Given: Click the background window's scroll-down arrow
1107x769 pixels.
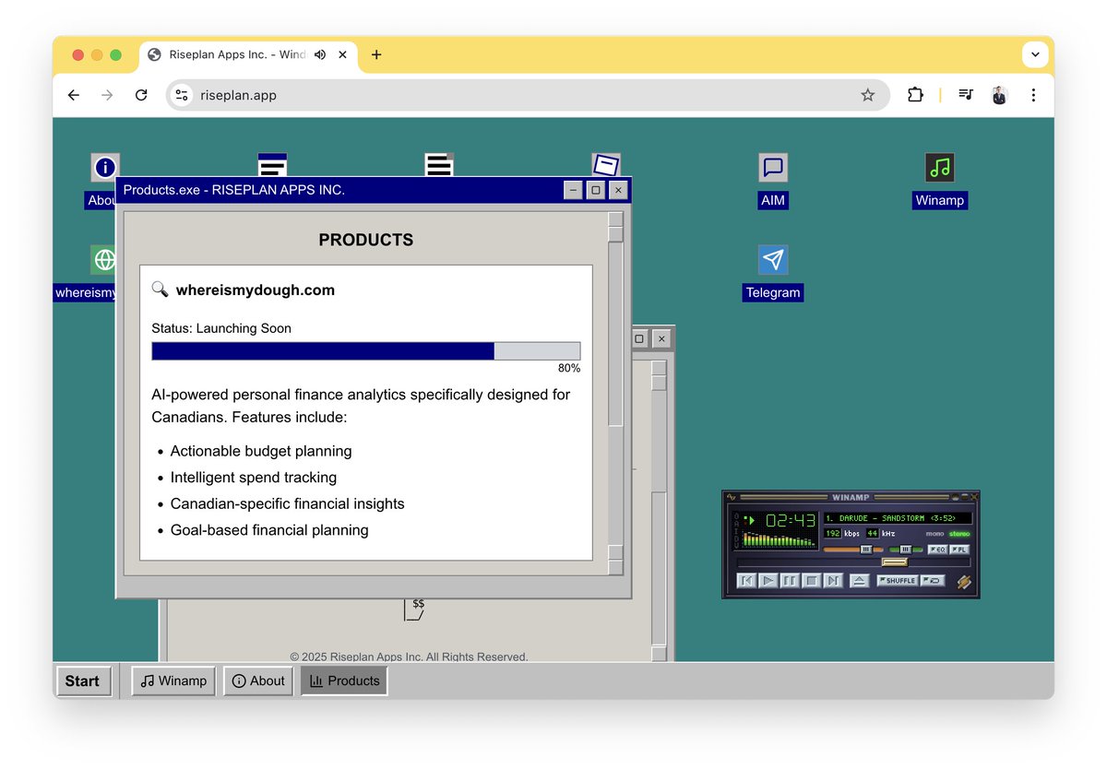Looking at the screenshot, I should [659, 653].
